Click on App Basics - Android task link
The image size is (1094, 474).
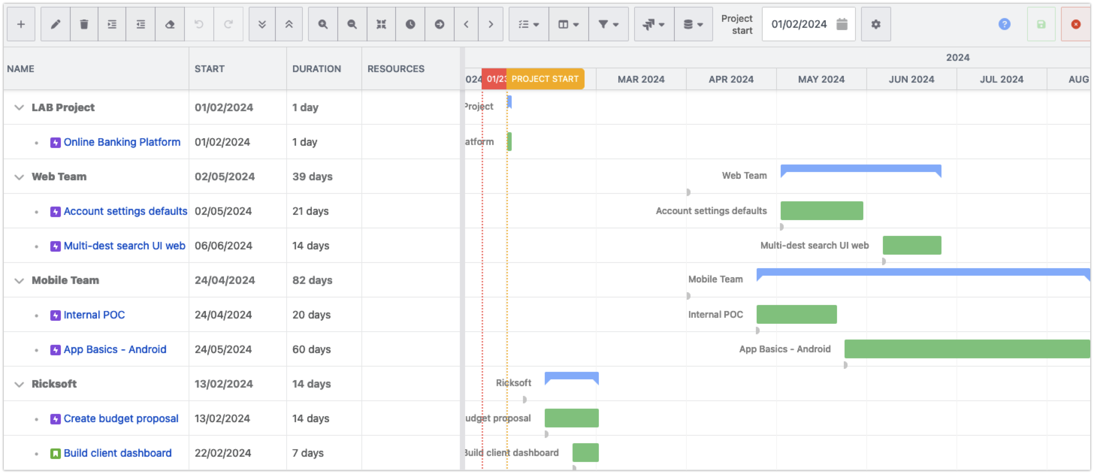(115, 349)
